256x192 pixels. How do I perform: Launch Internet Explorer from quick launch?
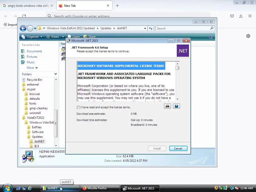click(30, 188)
